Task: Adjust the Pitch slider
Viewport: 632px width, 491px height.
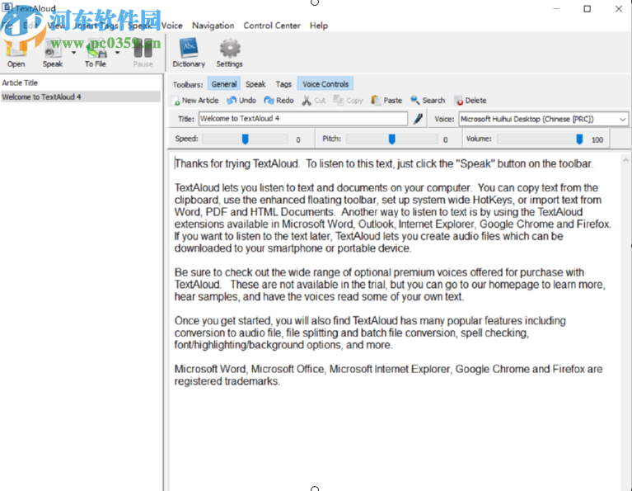Action: [391, 139]
